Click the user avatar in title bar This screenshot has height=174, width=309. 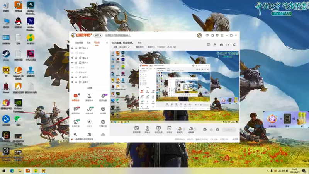coord(199,36)
